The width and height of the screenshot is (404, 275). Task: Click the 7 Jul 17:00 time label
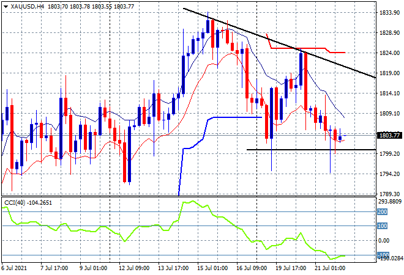pos(54,268)
